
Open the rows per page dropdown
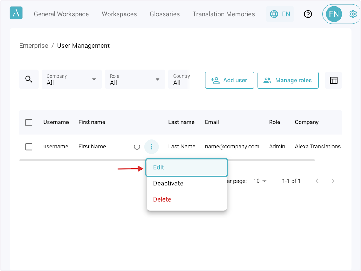(x=260, y=181)
